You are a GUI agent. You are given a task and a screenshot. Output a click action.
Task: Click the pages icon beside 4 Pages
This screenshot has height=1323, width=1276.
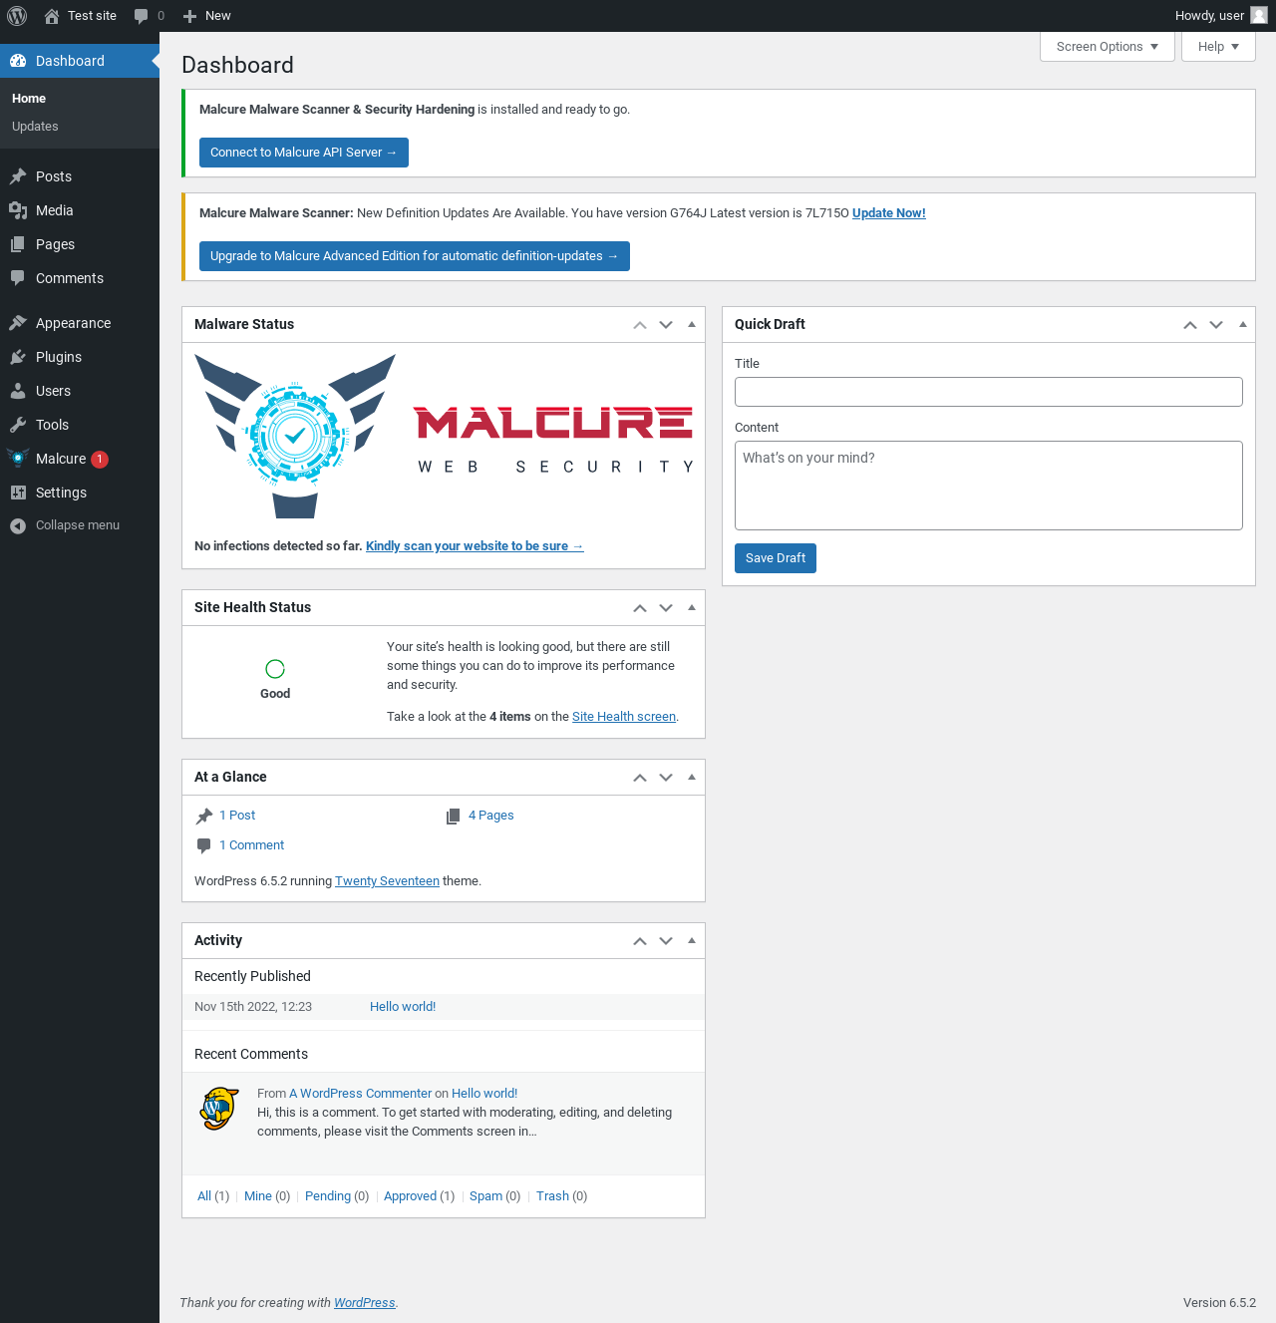(453, 816)
